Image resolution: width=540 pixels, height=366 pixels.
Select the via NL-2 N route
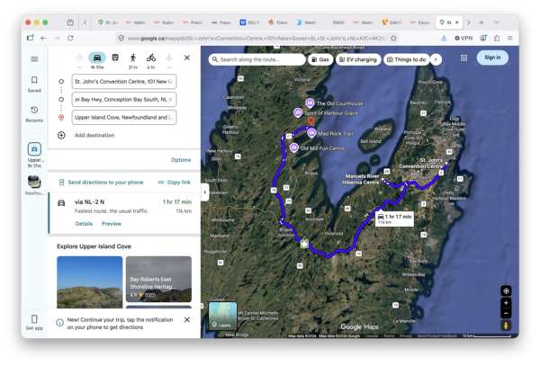(x=124, y=213)
